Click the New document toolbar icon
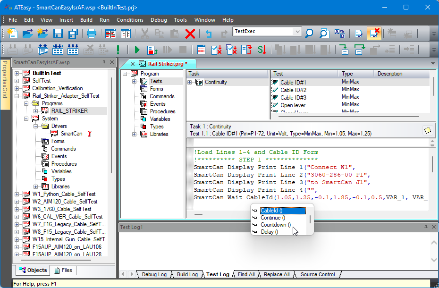 [x=13, y=34]
